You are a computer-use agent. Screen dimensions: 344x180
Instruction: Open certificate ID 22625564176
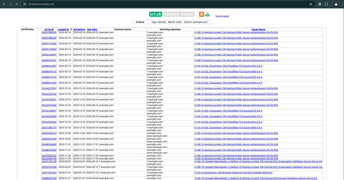[x=49, y=158]
